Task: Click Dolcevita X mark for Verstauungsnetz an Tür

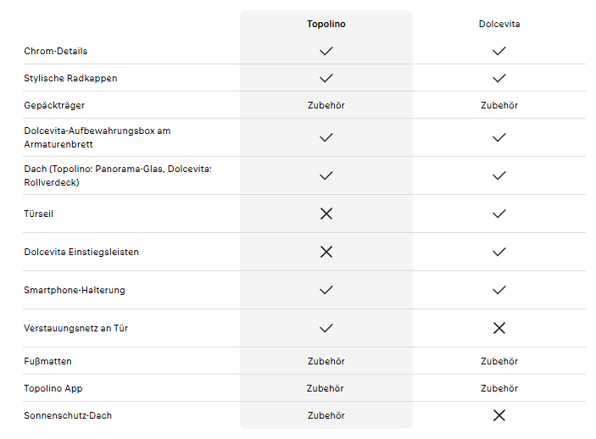Action: click(499, 328)
